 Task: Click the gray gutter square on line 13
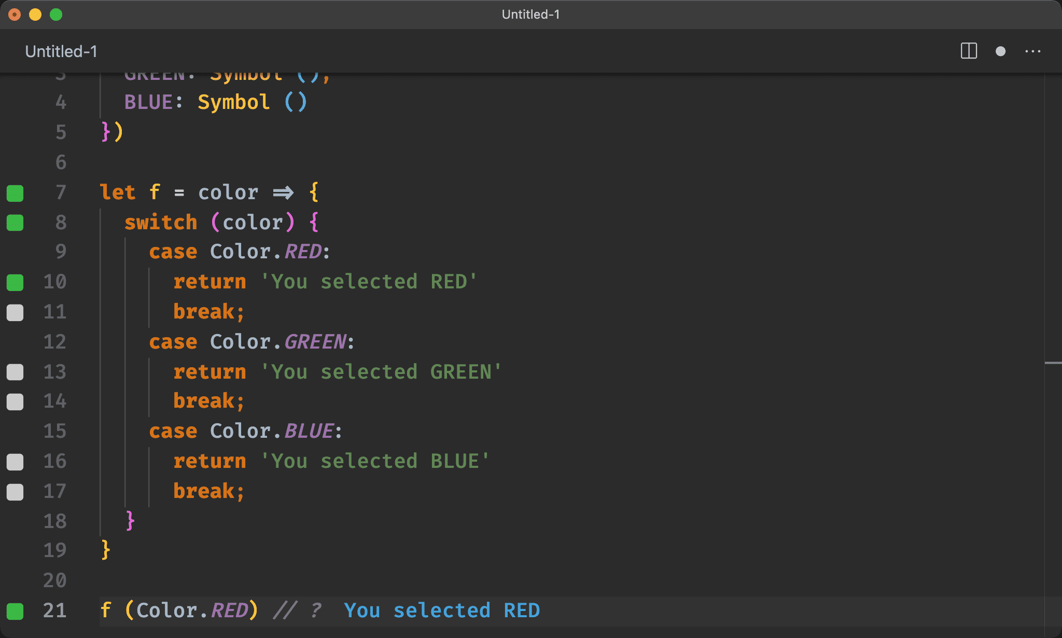[15, 372]
